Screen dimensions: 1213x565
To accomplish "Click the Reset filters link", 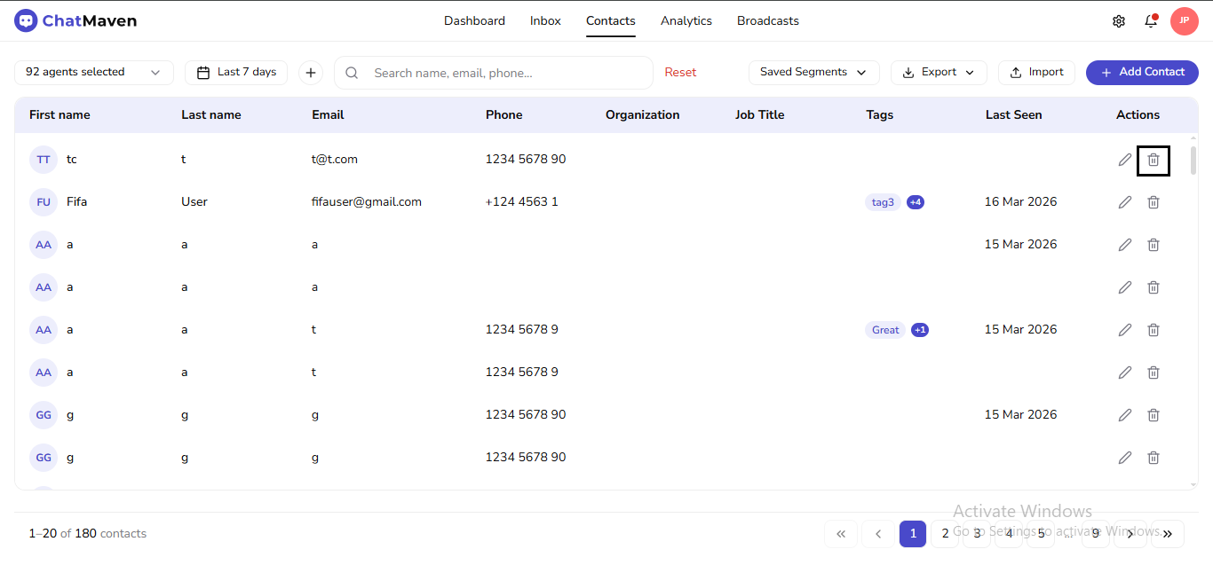I will click(x=680, y=72).
